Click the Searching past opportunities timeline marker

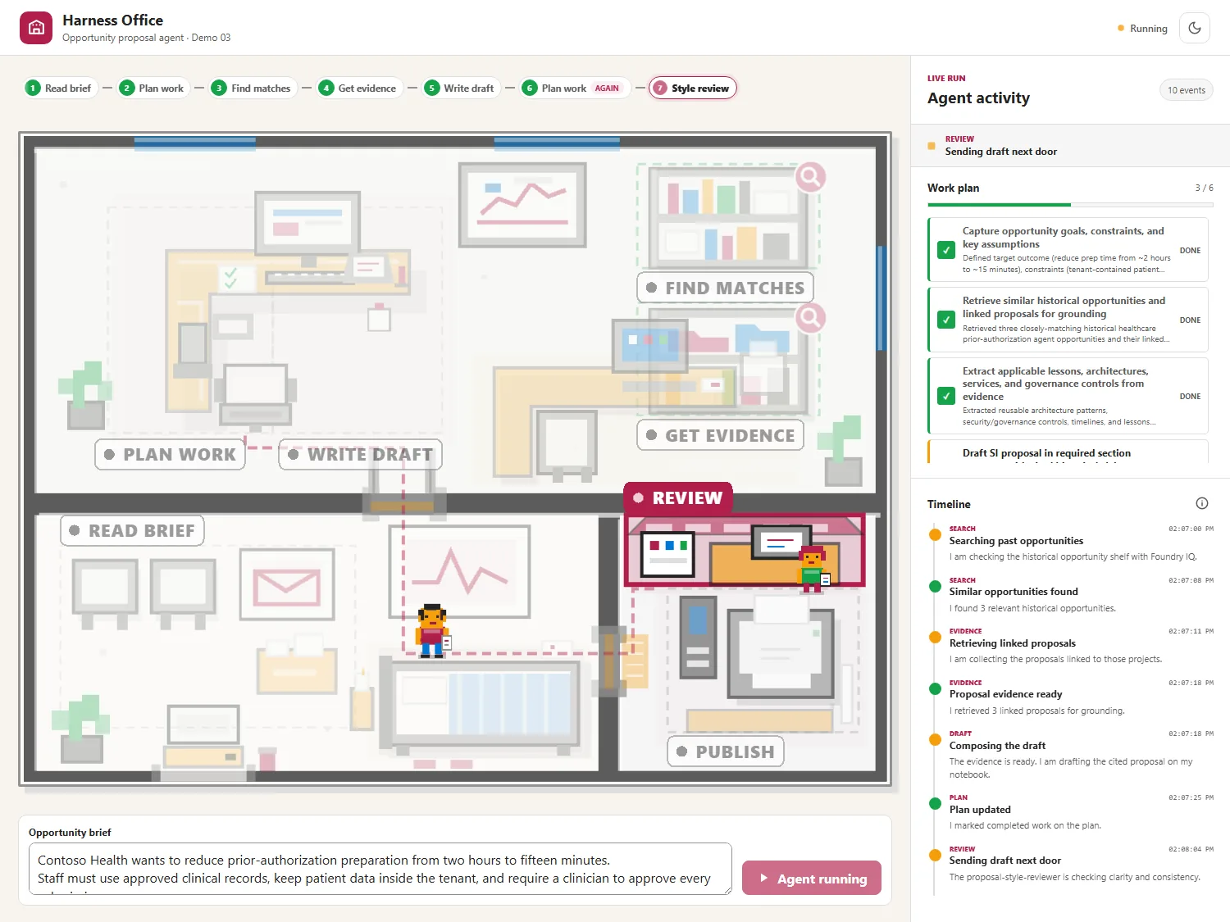click(x=935, y=534)
